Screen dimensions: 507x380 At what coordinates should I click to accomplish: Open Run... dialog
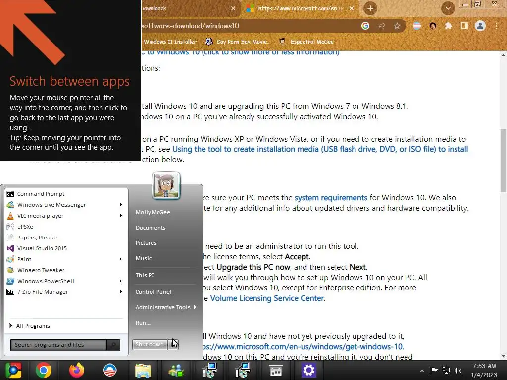[x=143, y=323]
